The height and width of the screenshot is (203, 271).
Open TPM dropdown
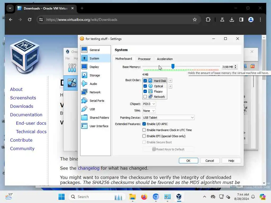149,111
